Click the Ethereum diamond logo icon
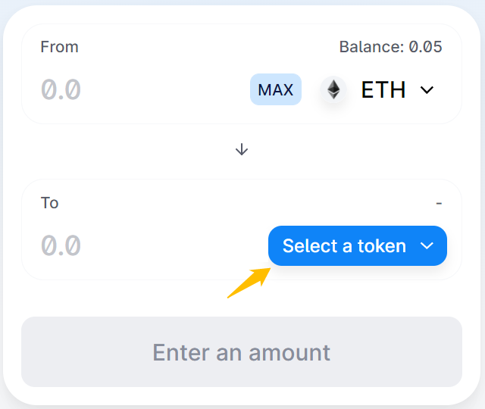Viewport: 485px width, 409px height. (x=333, y=89)
